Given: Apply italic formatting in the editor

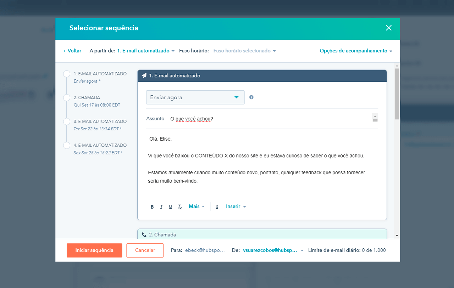Looking at the screenshot, I should click(x=161, y=206).
